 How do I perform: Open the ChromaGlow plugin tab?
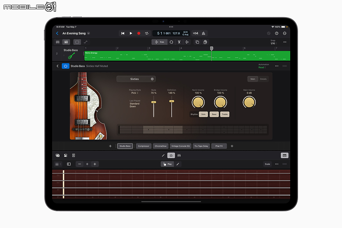pos(160,146)
